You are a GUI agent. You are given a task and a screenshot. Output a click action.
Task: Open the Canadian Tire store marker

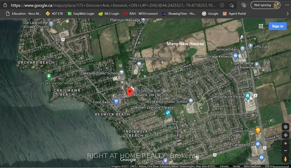click(x=257, y=144)
